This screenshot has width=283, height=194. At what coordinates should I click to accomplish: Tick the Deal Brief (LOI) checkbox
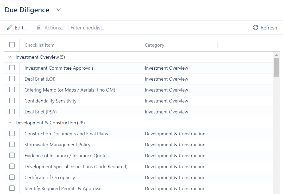(x=12, y=79)
